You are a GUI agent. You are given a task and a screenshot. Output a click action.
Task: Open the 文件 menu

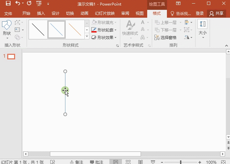pos(8,14)
